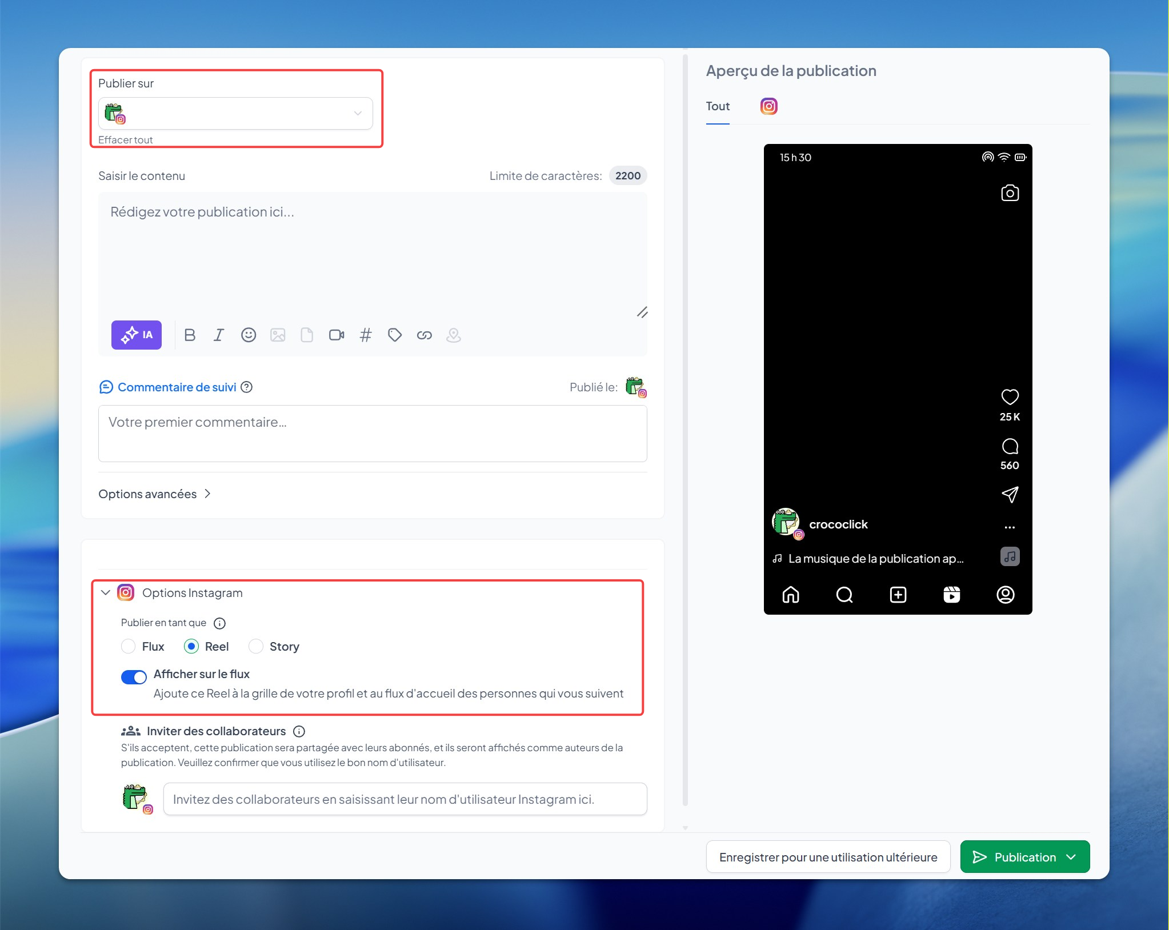Expand Options avancées
This screenshot has height=930, width=1169.
[155, 494]
